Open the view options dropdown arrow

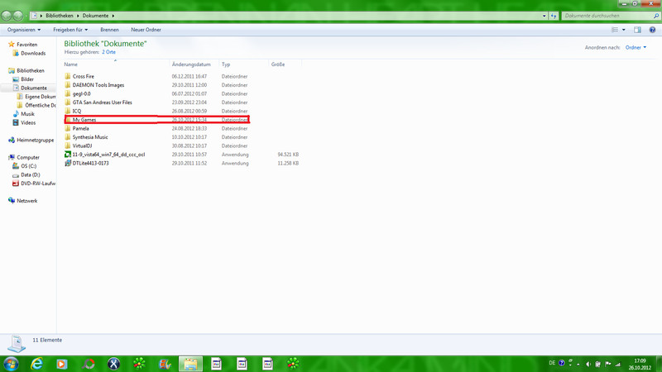point(624,30)
